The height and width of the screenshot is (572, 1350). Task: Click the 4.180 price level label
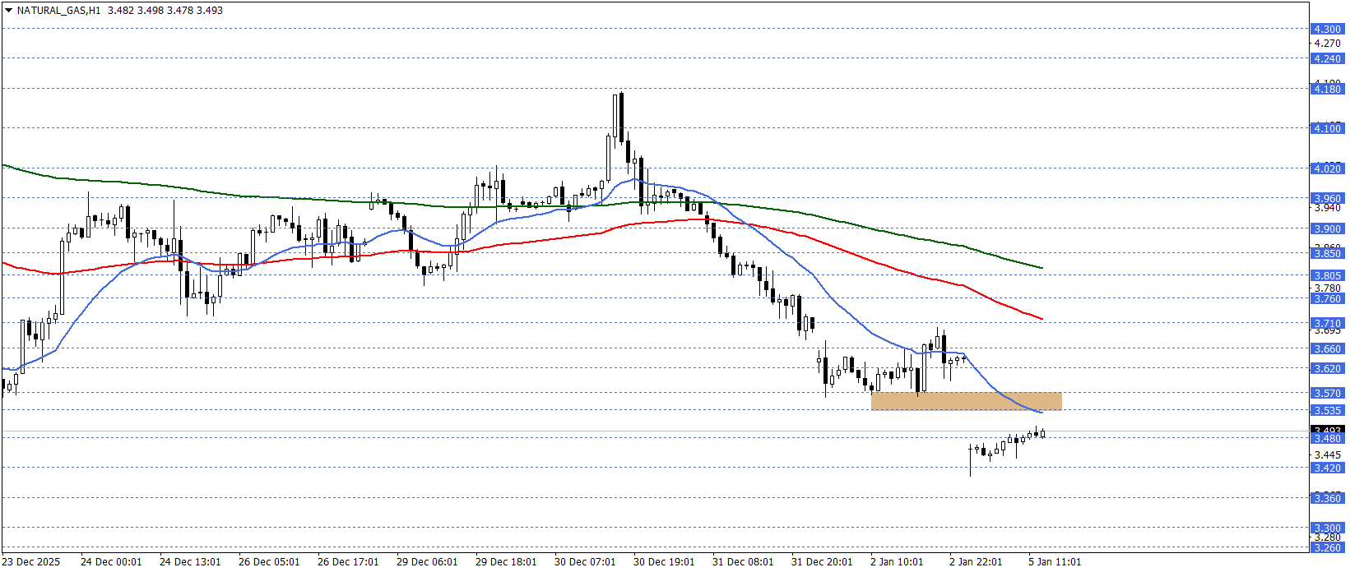pyautogui.click(x=1326, y=89)
